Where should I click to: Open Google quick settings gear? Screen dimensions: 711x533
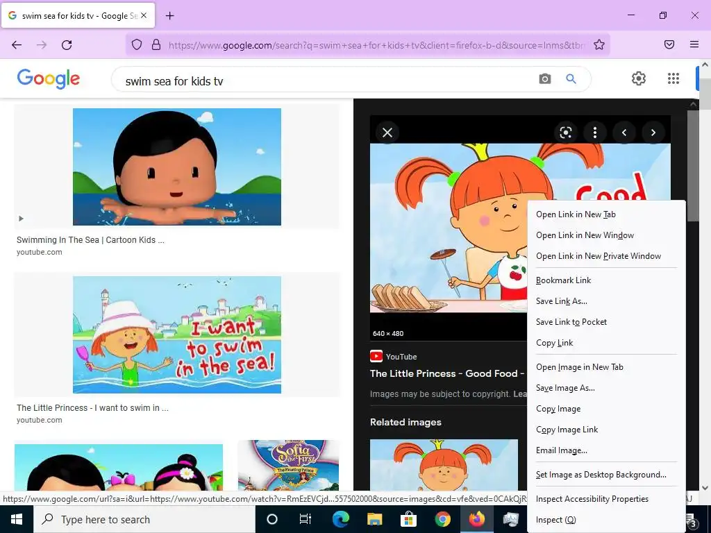tap(639, 78)
